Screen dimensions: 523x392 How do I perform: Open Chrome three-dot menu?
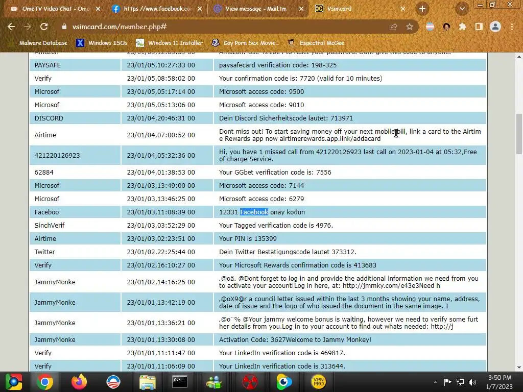(x=512, y=27)
